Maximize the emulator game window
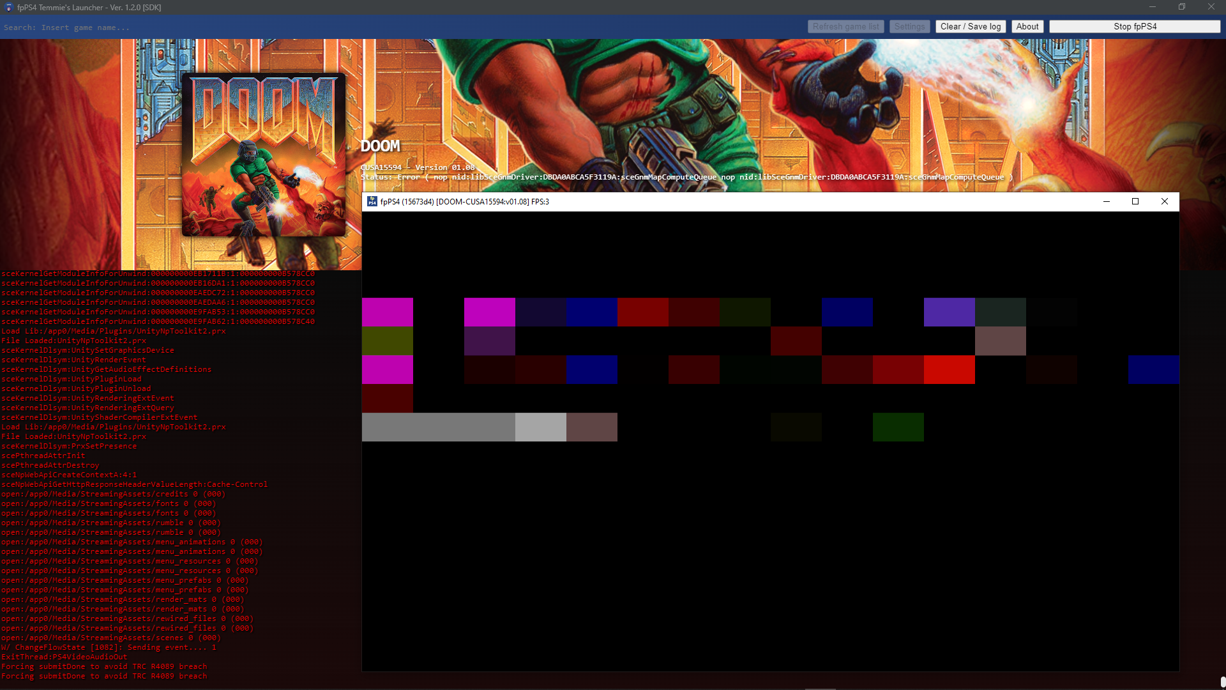 pyautogui.click(x=1135, y=201)
